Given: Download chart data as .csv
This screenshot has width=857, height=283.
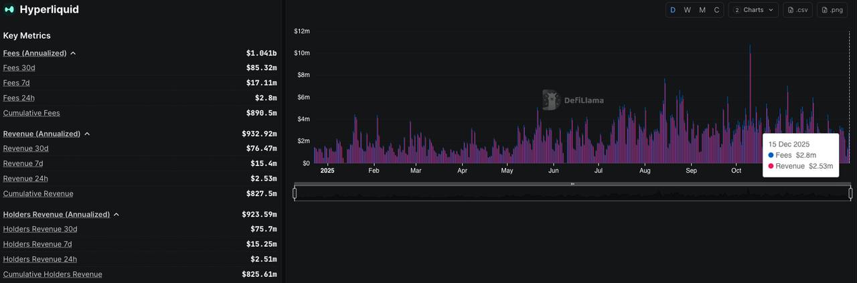Looking at the screenshot, I should [x=798, y=10].
